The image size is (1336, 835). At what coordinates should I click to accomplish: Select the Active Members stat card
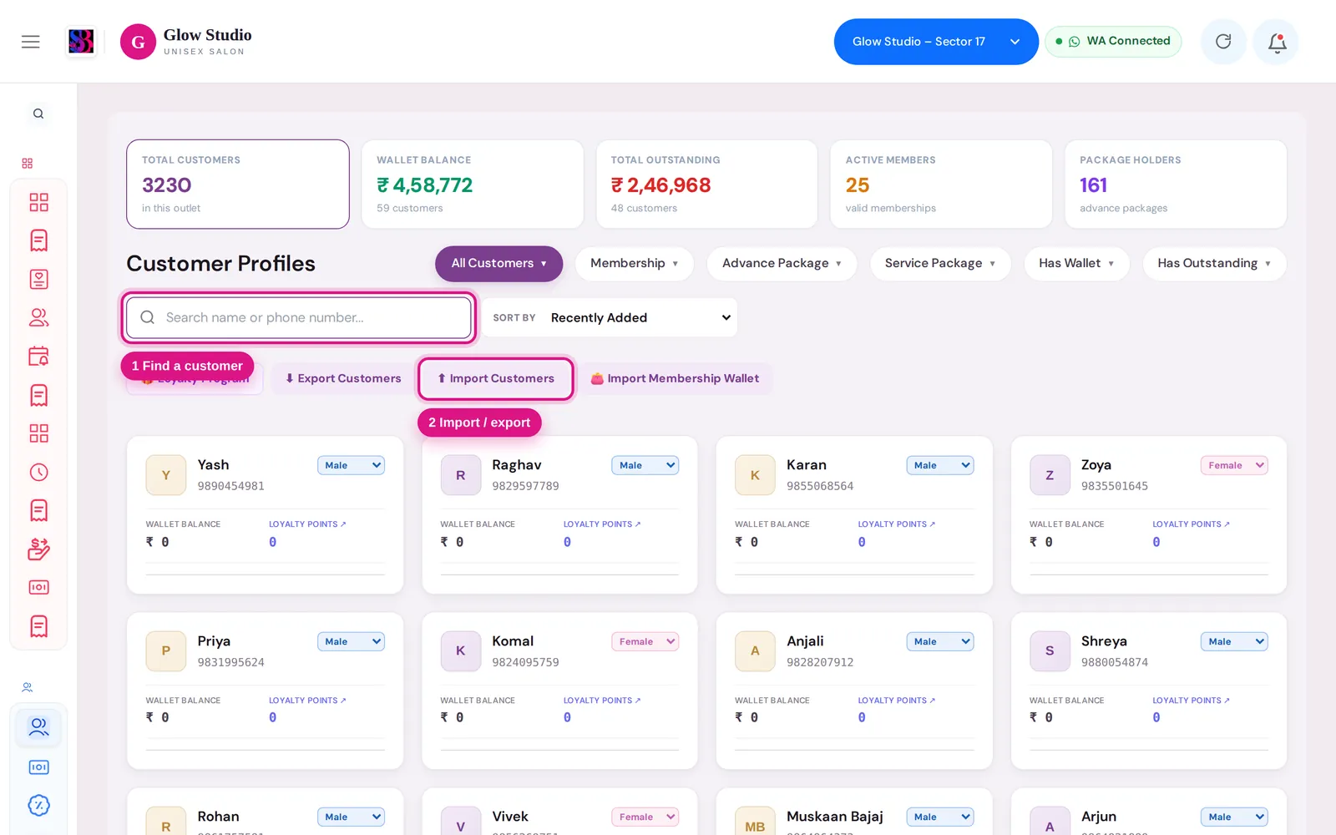tap(941, 184)
